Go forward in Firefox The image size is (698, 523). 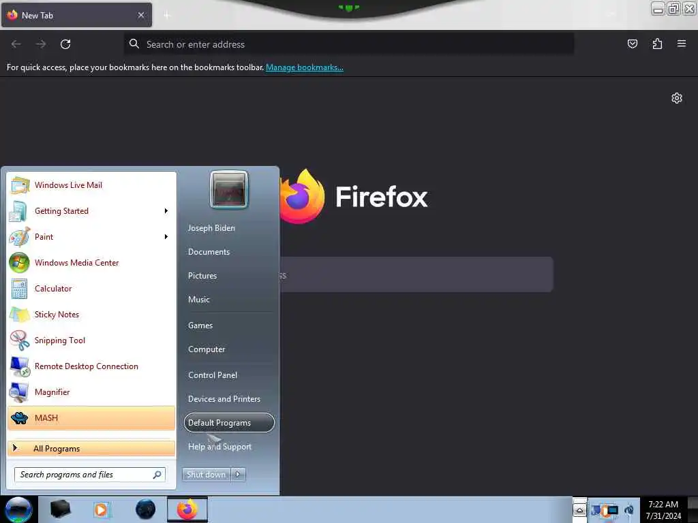tap(41, 44)
